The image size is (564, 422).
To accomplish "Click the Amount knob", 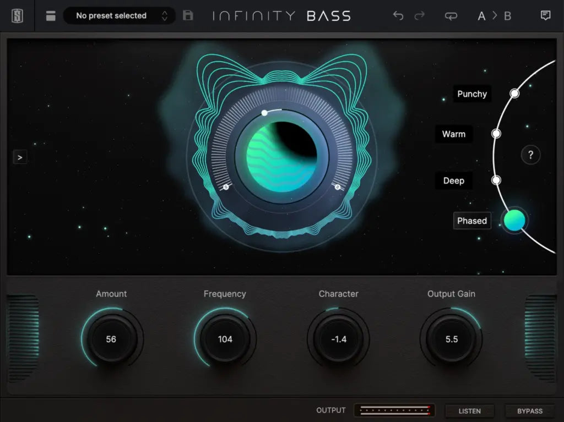I will (x=111, y=339).
